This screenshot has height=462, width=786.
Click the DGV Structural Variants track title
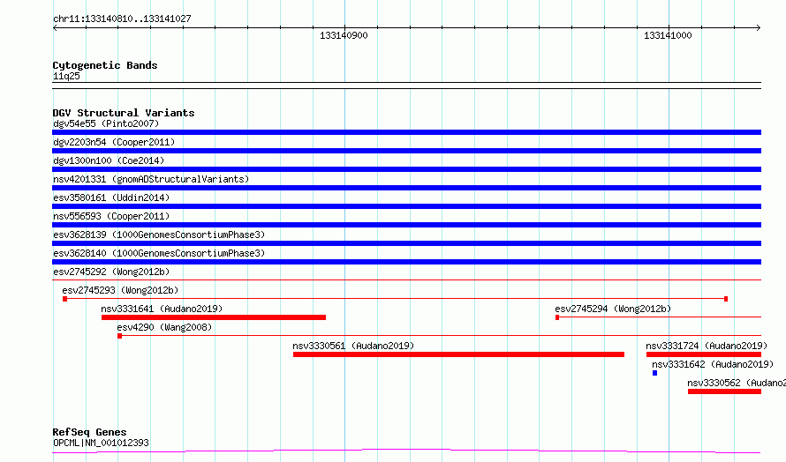pos(124,113)
